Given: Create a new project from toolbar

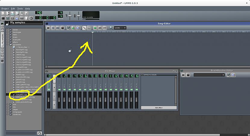Looking at the screenshot, I should [3, 13].
